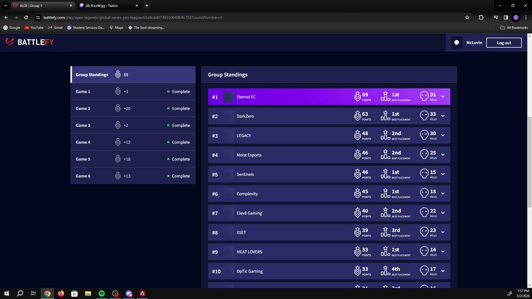Open Apex Legends from the taskbar
The width and height of the screenshot is (532, 299).
[x=142, y=293]
